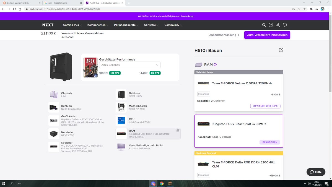Switch to nzxt - Google Suche tab
Screen dimensions: 332x187
[x=63, y=3]
